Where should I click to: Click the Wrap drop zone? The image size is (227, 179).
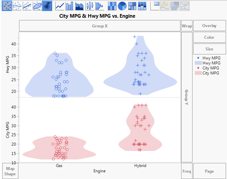pyautogui.click(x=187, y=26)
